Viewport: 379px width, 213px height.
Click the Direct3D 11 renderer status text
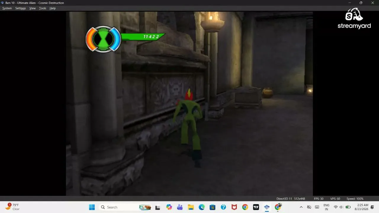(x=284, y=199)
